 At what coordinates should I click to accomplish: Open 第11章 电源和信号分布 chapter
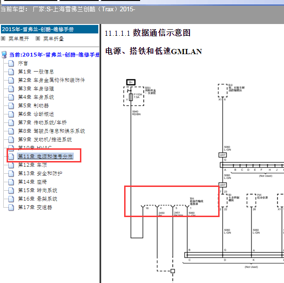[x=45, y=156]
